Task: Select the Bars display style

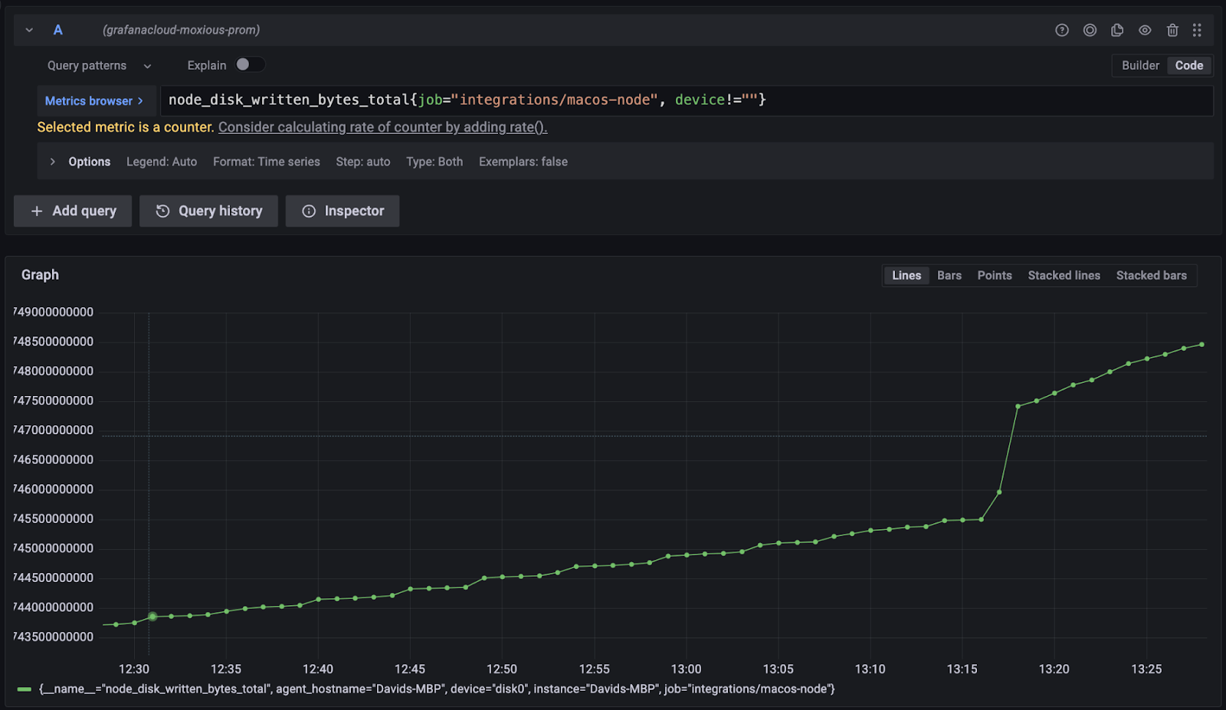Action: (x=949, y=275)
